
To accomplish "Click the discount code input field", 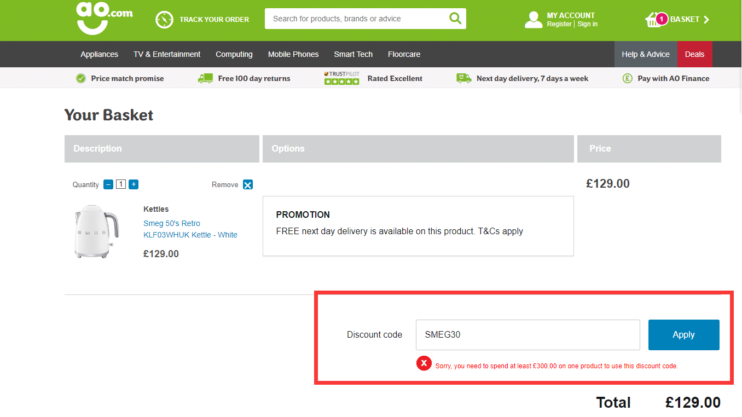I will (527, 334).
